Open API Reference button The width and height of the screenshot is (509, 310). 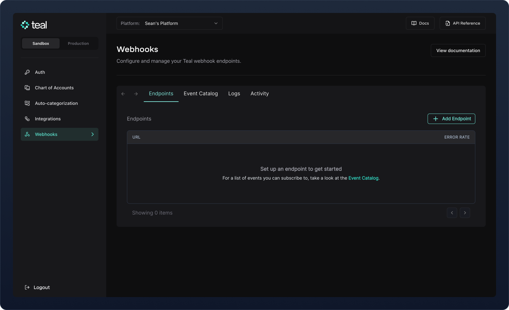pos(462,23)
